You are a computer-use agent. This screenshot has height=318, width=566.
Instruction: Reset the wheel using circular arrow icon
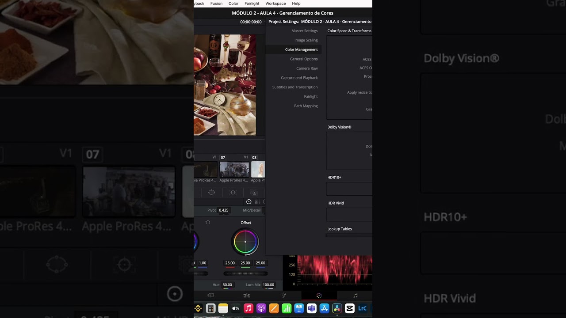tap(208, 223)
